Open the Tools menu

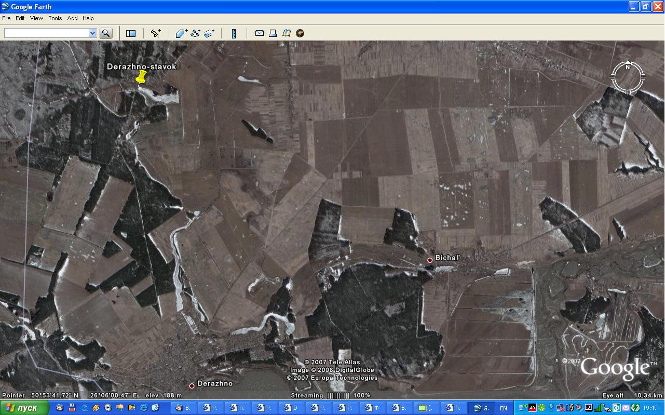click(55, 18)
